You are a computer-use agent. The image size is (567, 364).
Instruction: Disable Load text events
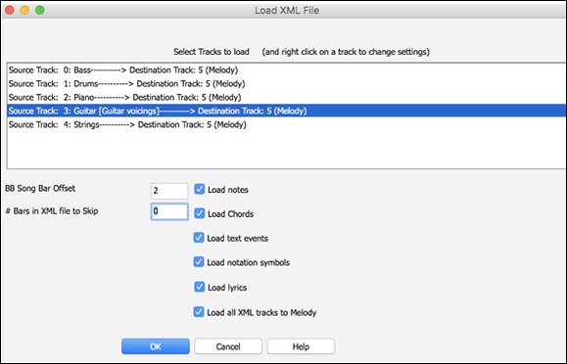[199, 238]
